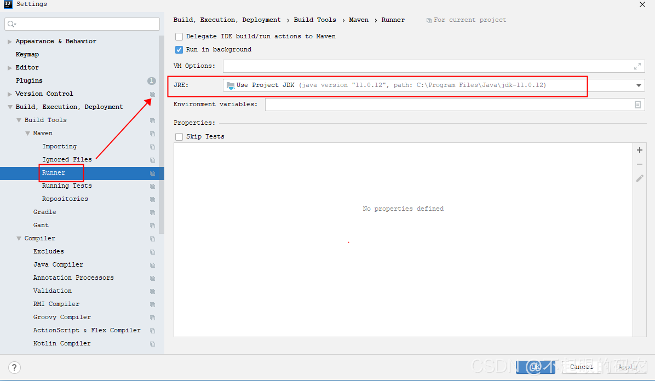Click the remove property minus icon
This screenshot has width=655, height=381.
pos(640,164)
